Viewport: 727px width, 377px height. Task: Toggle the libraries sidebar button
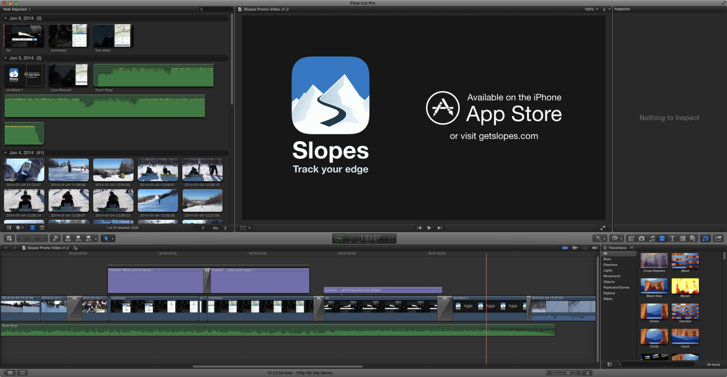[9, 228]
